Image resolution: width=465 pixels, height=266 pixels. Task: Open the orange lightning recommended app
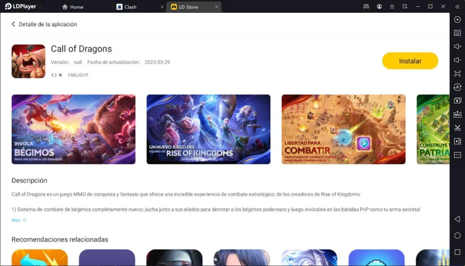pos(40,257)
